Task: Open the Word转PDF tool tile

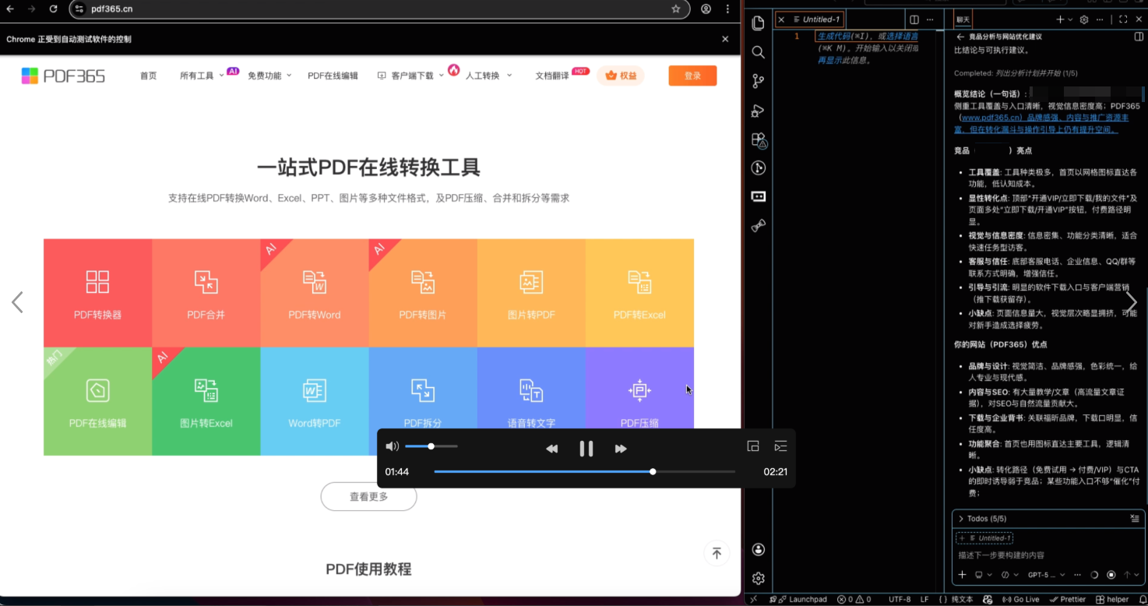Action: pyautogui.click(x=315, y=401)
